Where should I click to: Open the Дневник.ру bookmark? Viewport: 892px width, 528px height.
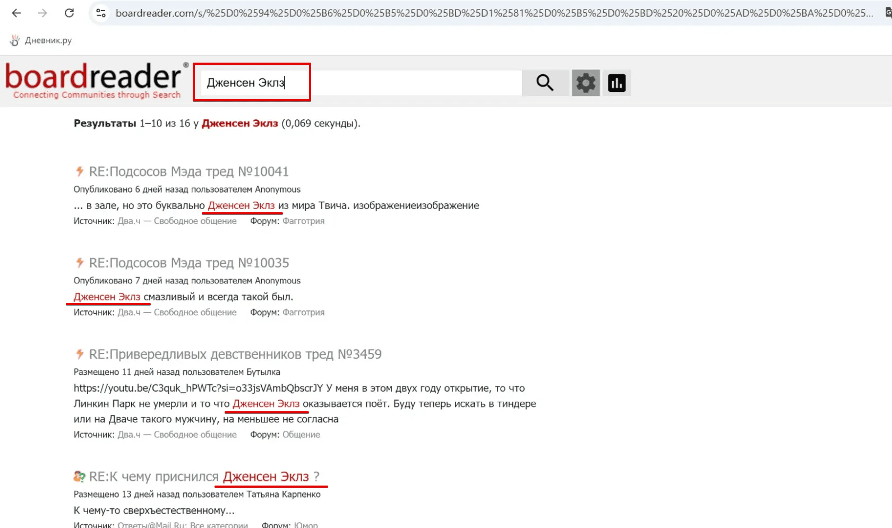click(x=41, y=40)
